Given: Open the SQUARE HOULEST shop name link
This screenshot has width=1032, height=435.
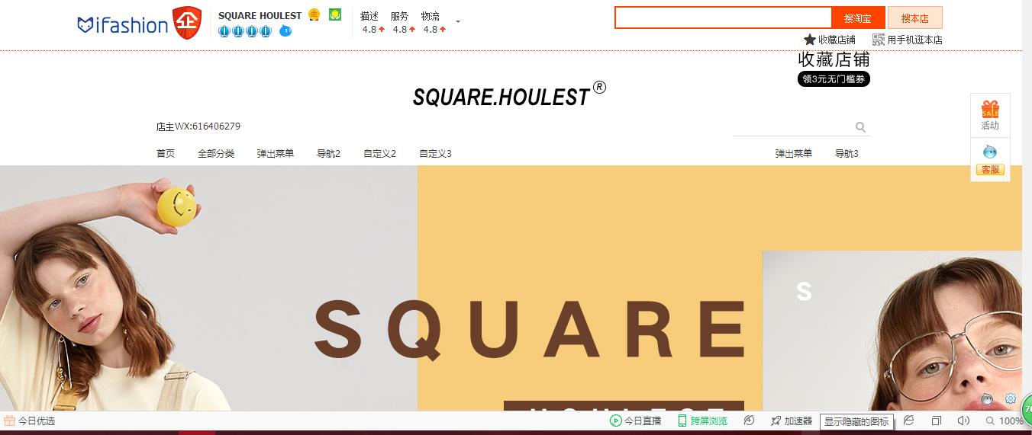Looking at the screenshot, I should click(x=260, y=15).
